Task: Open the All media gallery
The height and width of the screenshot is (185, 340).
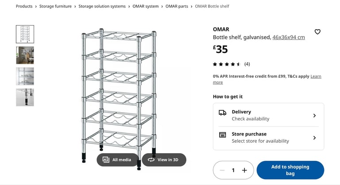Action: point(117,159)
